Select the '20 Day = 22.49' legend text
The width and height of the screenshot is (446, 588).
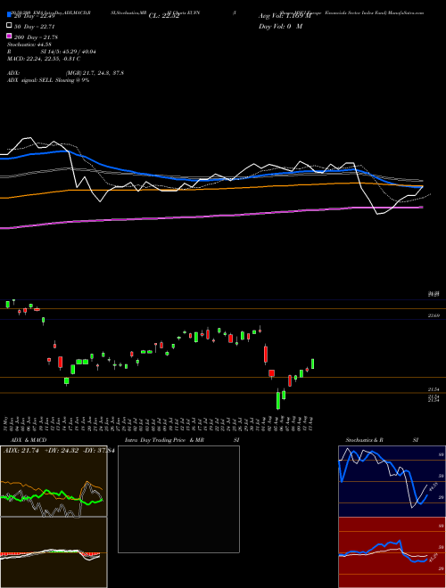click(x=34, y=16)
